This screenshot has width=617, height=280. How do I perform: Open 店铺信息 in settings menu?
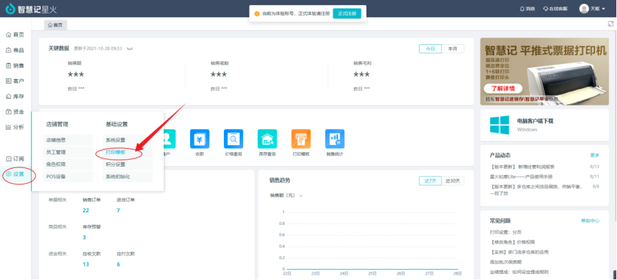[x=67, y=140]
